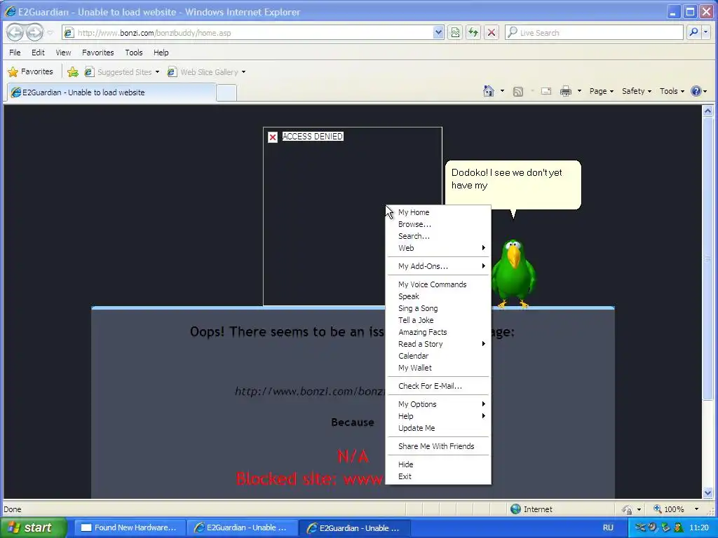Select Check For E-Mail...

[439, 386]
